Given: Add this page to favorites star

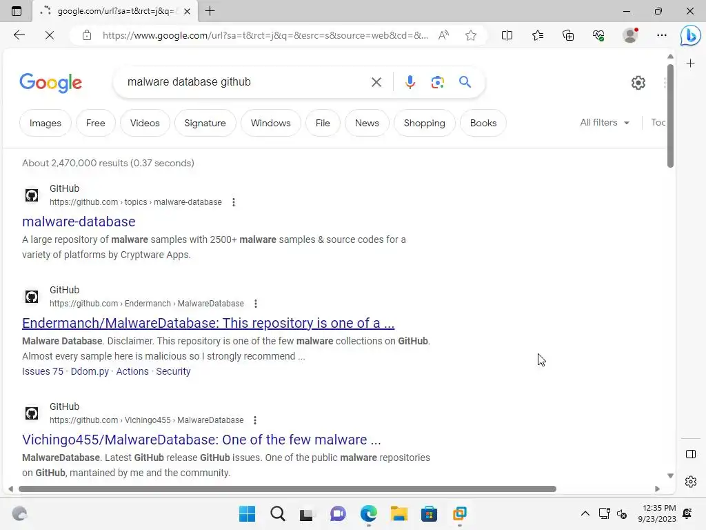Looking at the screenshot, I should pyautogui.click(x=470, y=35).
